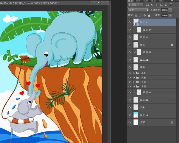Click the 不透明度 100% value field
Image resolution: width=179 pixels, height=143 pixels.
click(x=165, y=10)
